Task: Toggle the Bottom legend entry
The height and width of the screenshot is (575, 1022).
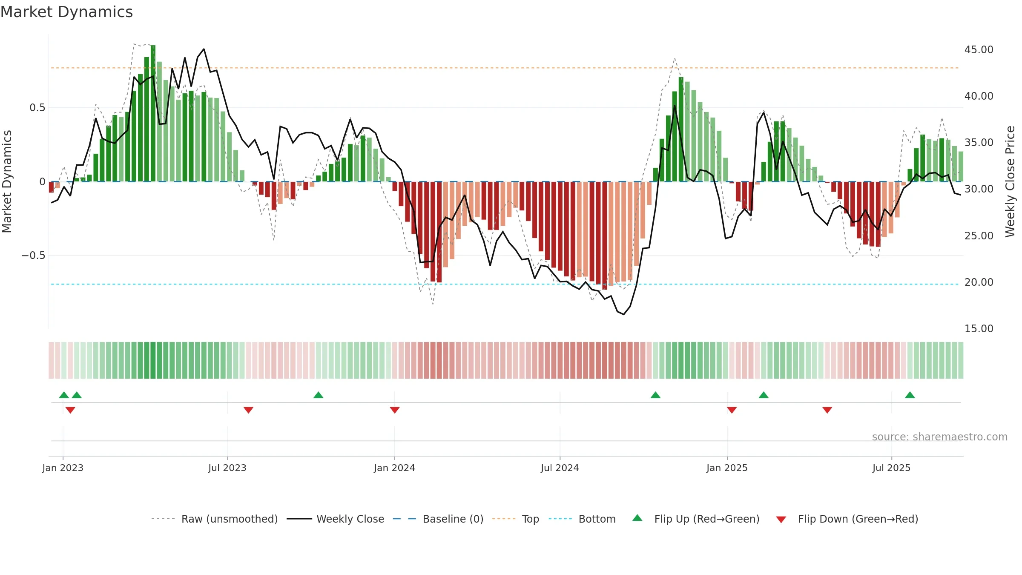Action: point(582,519)
